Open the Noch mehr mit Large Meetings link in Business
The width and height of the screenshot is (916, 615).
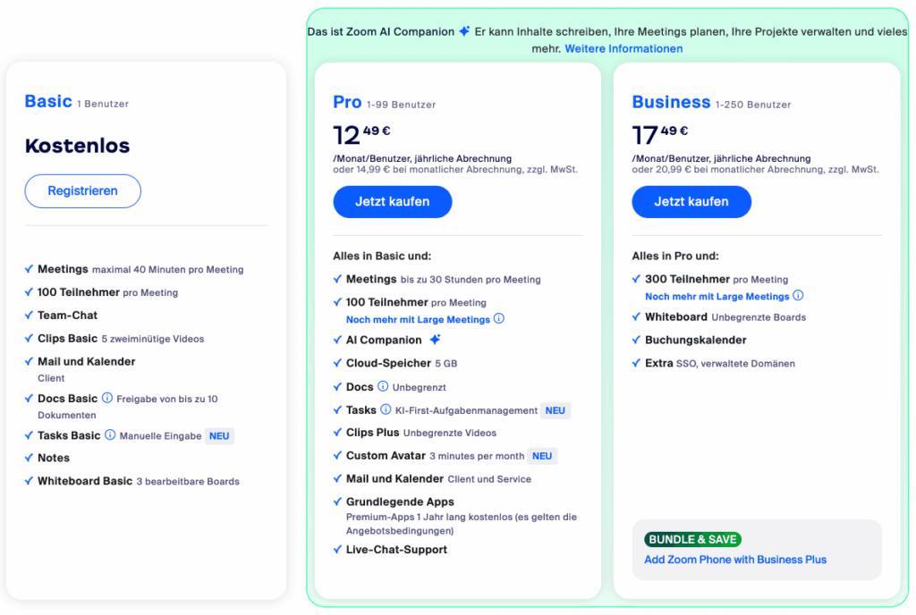tap(717, 296)
